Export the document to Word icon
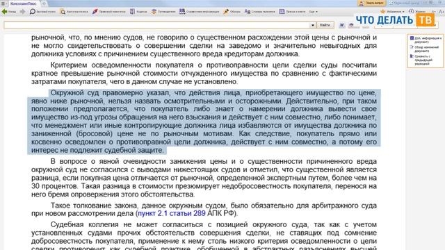 [x=342, y=25]
